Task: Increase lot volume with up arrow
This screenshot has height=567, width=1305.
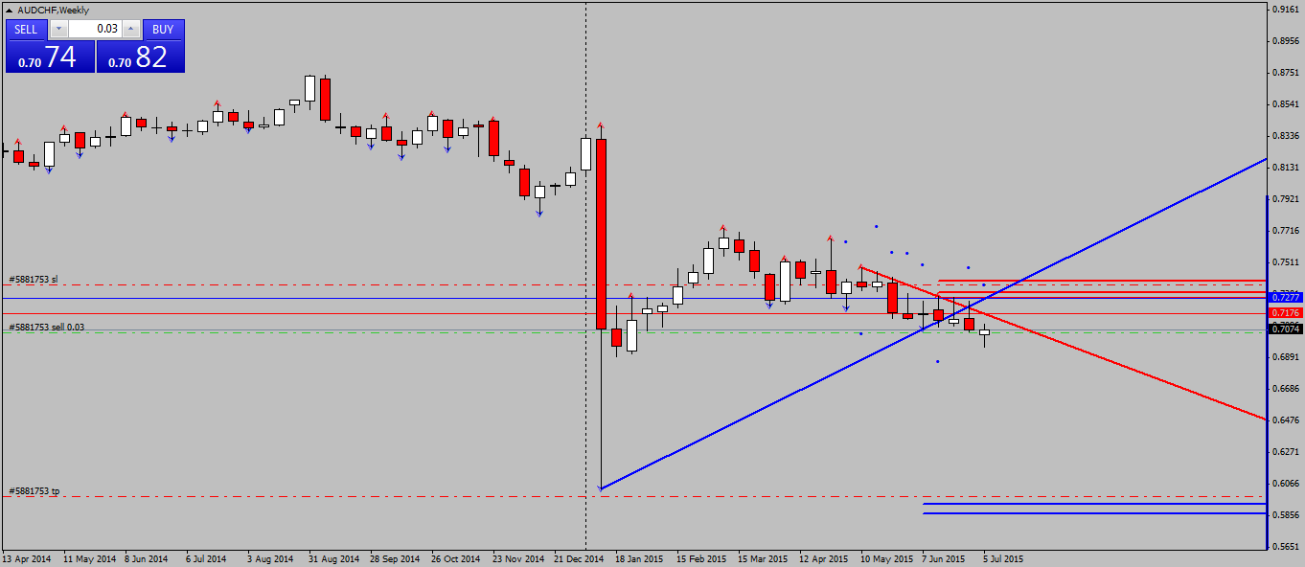Action: pos(131,29)
